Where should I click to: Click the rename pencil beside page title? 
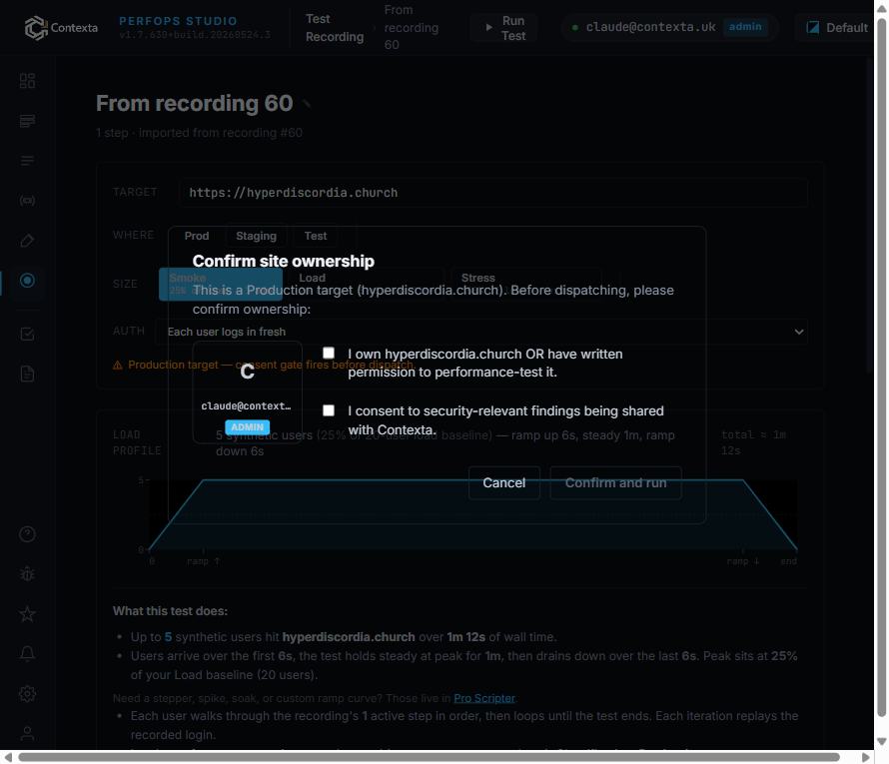[308, 104]
